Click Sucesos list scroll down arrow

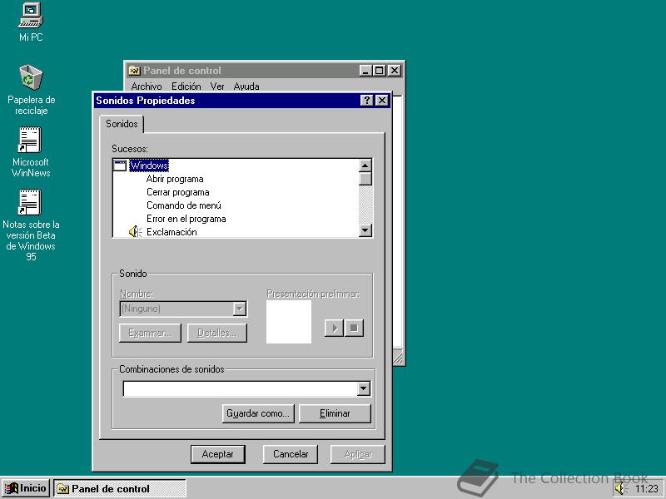[365, 230]
